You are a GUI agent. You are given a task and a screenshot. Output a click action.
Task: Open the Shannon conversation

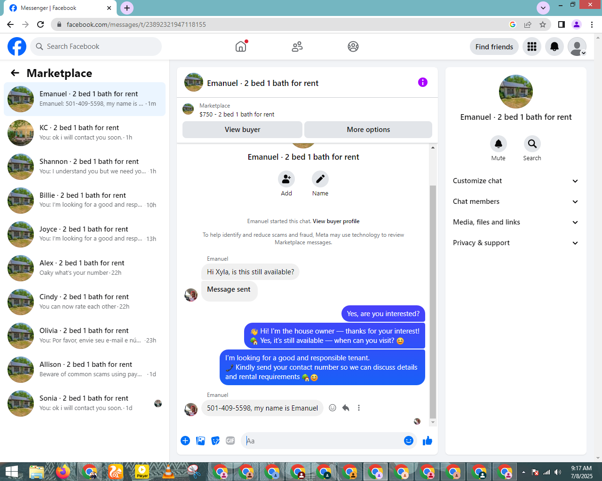point(85,166)
